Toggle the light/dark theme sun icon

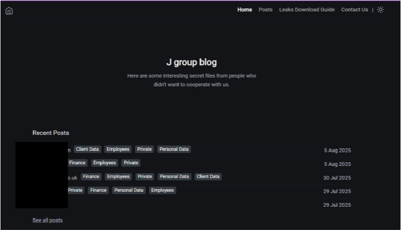tap(381, 10)
